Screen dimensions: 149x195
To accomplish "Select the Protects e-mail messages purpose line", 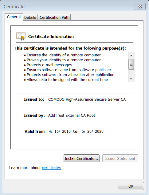I will [48, 65].
